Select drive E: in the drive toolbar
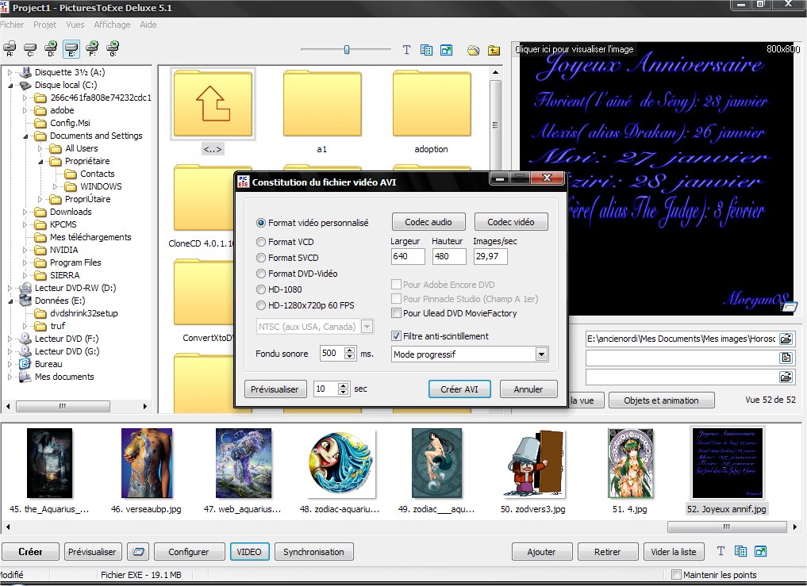The width and height of the screenshot is (807, 586). 71,49
